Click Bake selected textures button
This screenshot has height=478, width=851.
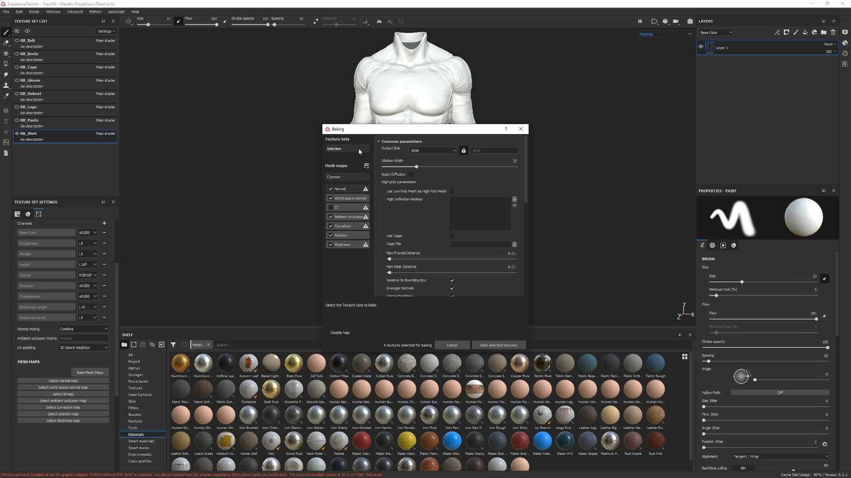[x=499, y=345]
